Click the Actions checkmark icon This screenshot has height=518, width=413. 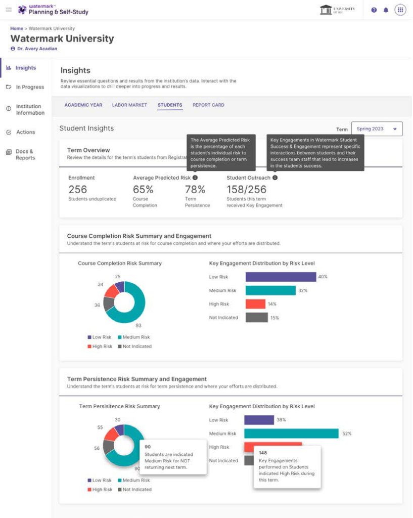9,132
